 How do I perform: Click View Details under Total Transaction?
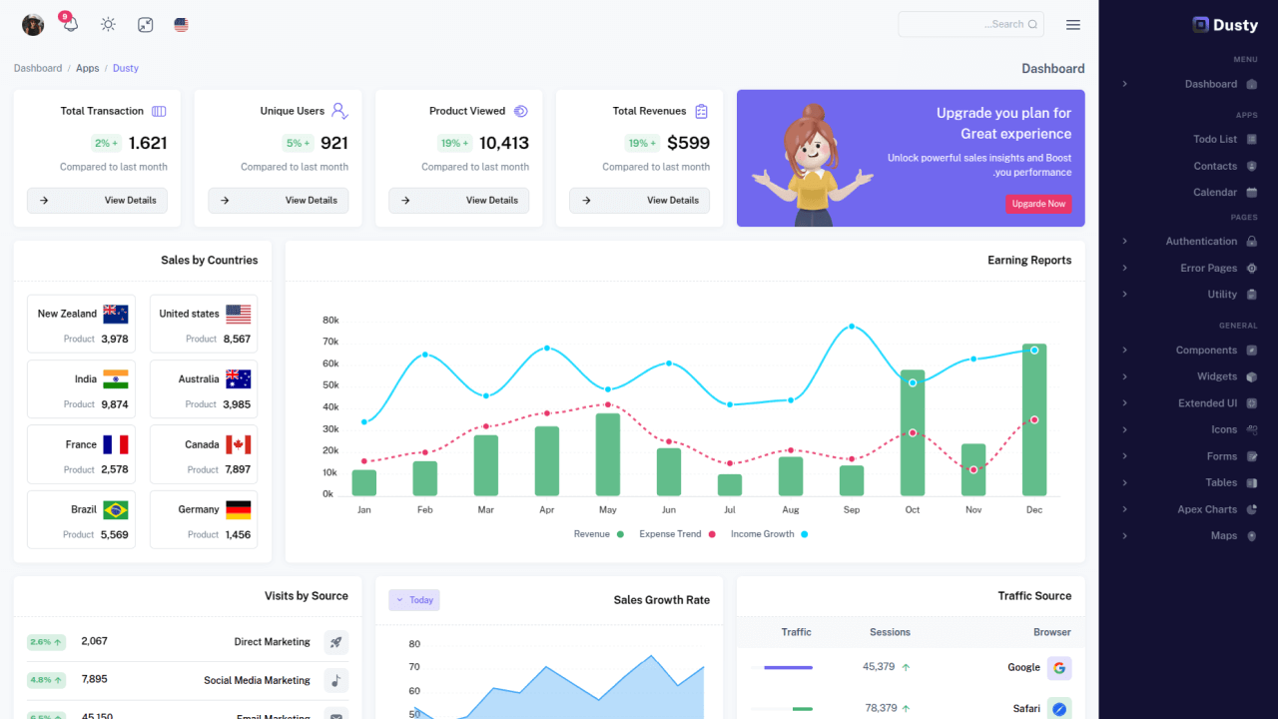coord(97,200)
